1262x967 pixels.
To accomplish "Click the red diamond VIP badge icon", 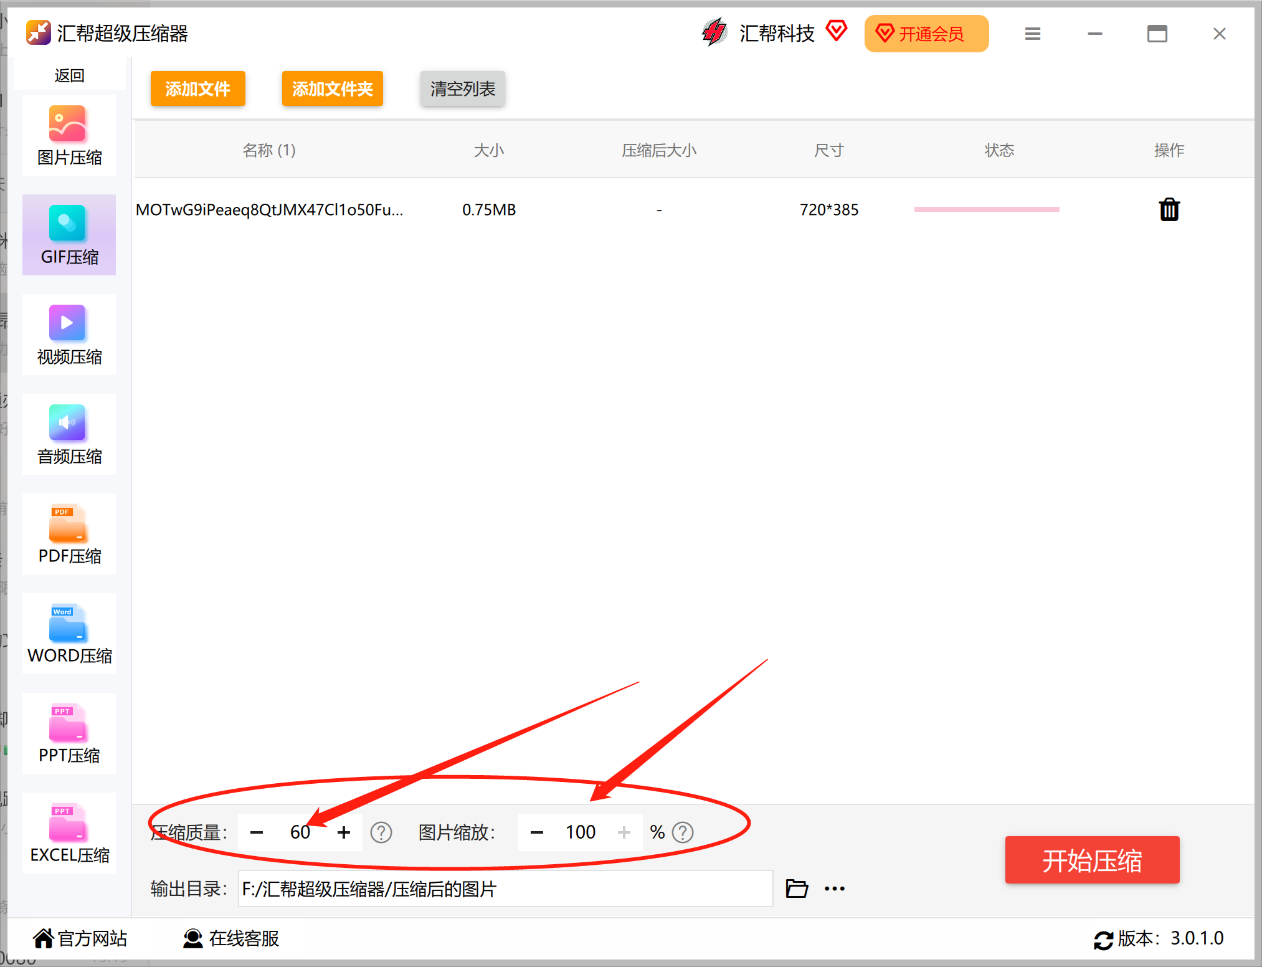I will click(837, 31).
